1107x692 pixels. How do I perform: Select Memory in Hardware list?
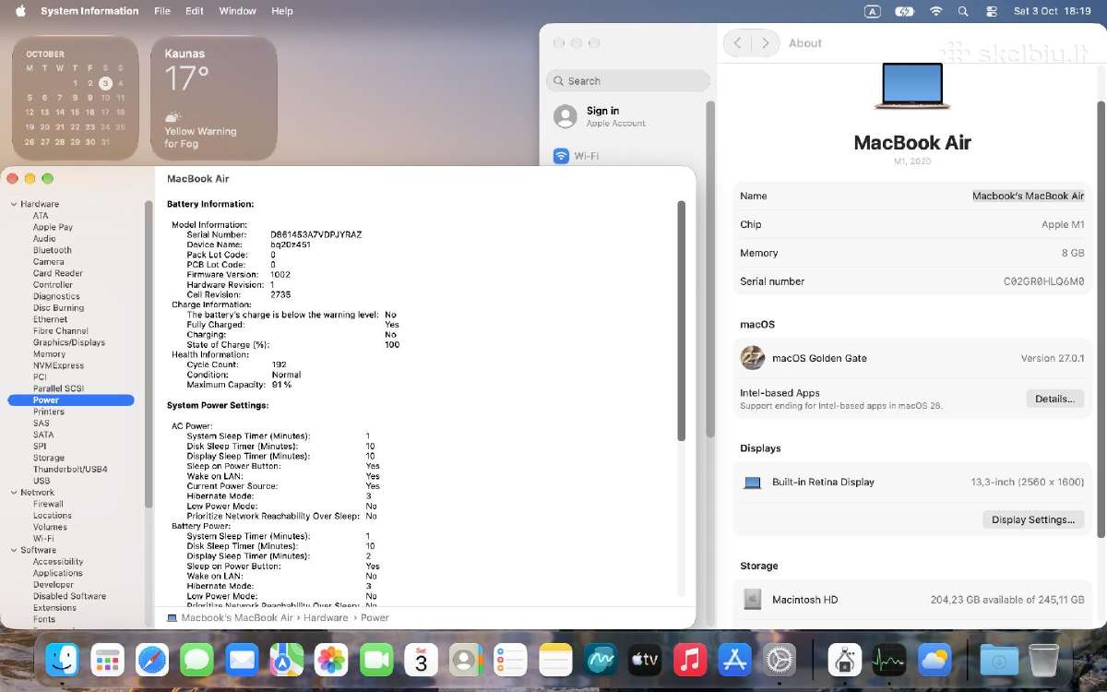tap(49, 354)
